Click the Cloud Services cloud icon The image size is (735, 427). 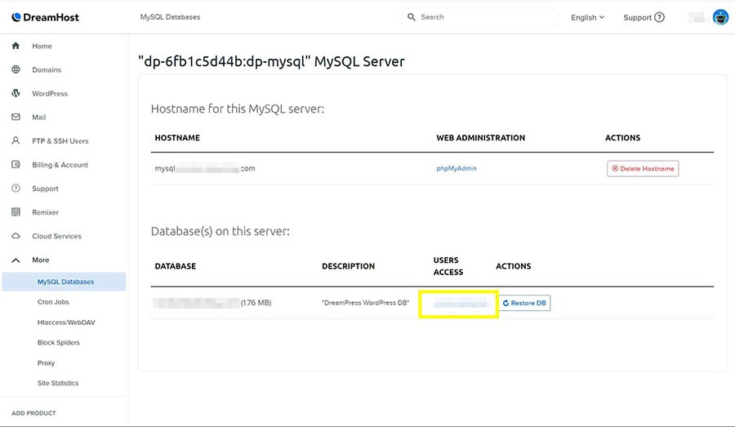[x=16, y=236]
